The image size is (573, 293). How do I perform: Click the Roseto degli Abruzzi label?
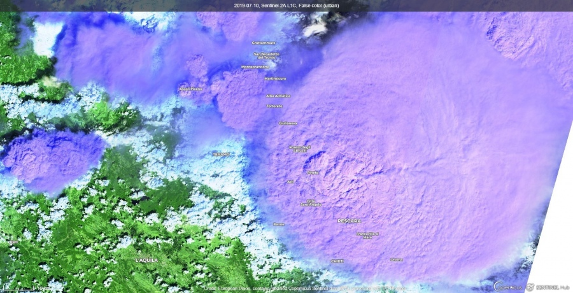299,148
